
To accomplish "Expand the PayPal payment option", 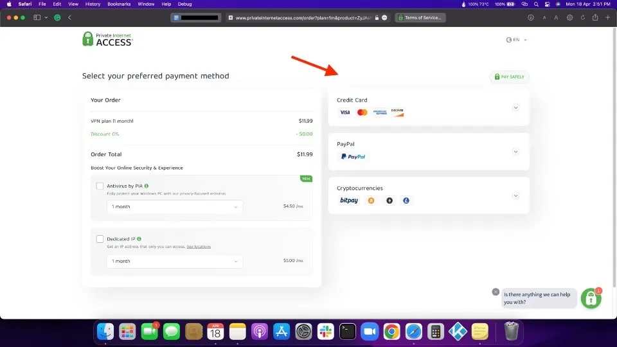I will pyautogui.click(x=515, y=152).
